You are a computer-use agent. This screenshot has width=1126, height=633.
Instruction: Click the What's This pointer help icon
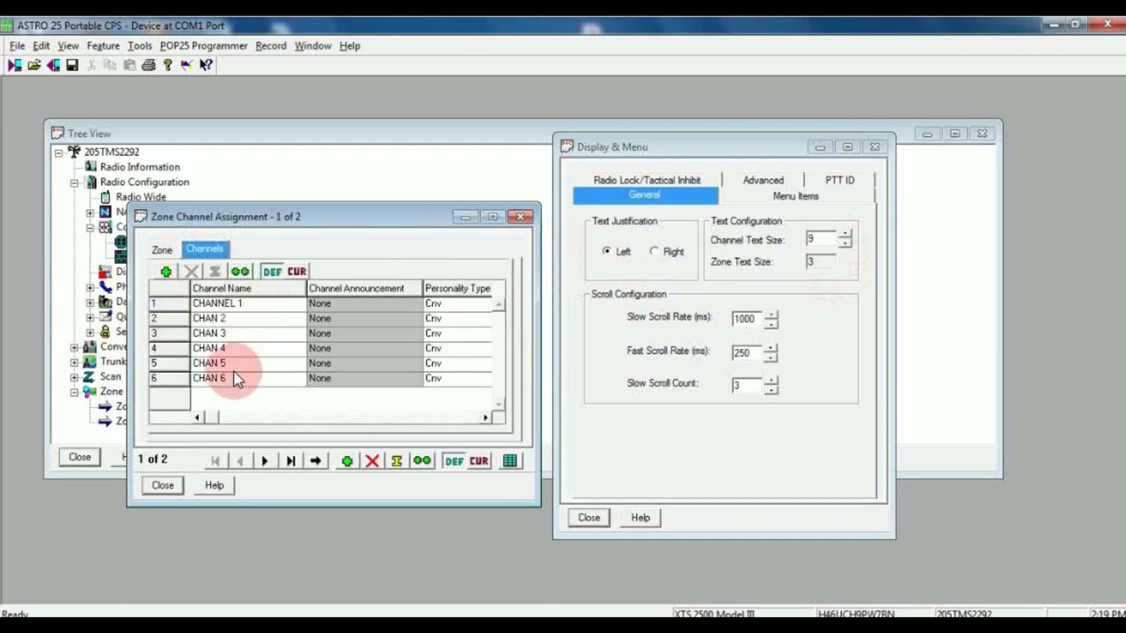point(206,65)
